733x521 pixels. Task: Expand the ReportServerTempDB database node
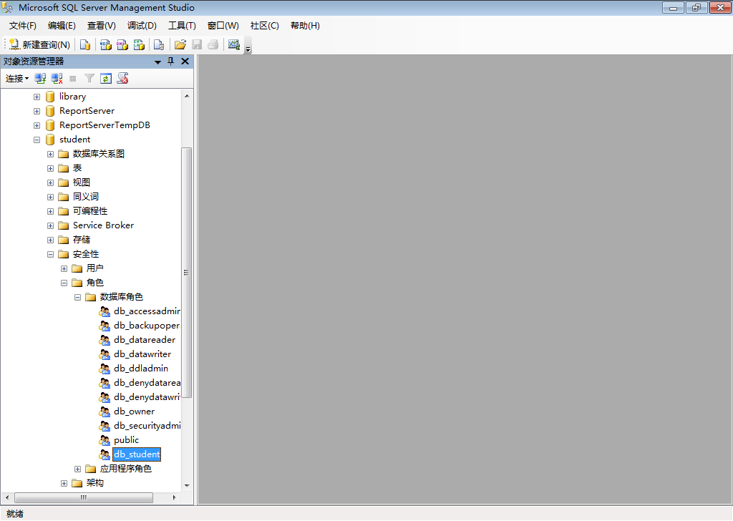[37, 126]
